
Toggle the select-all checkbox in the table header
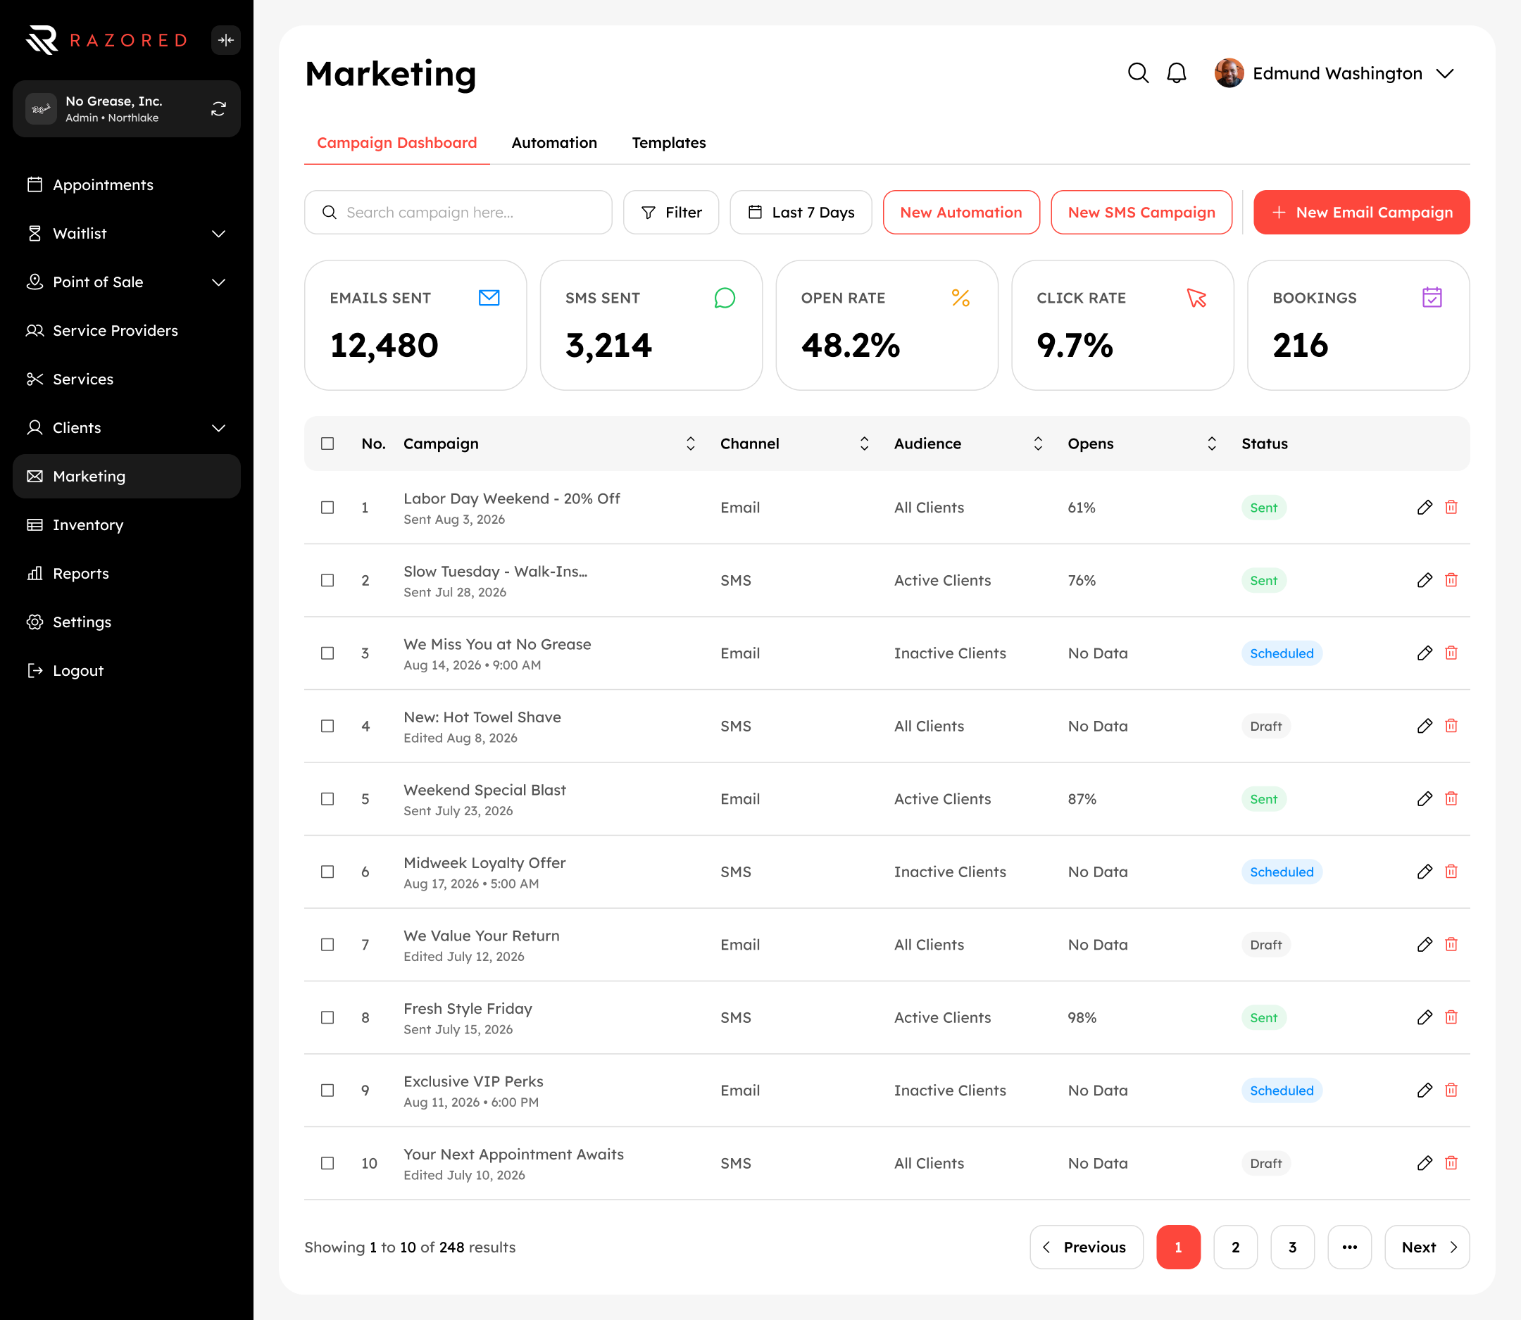point(327,444)
